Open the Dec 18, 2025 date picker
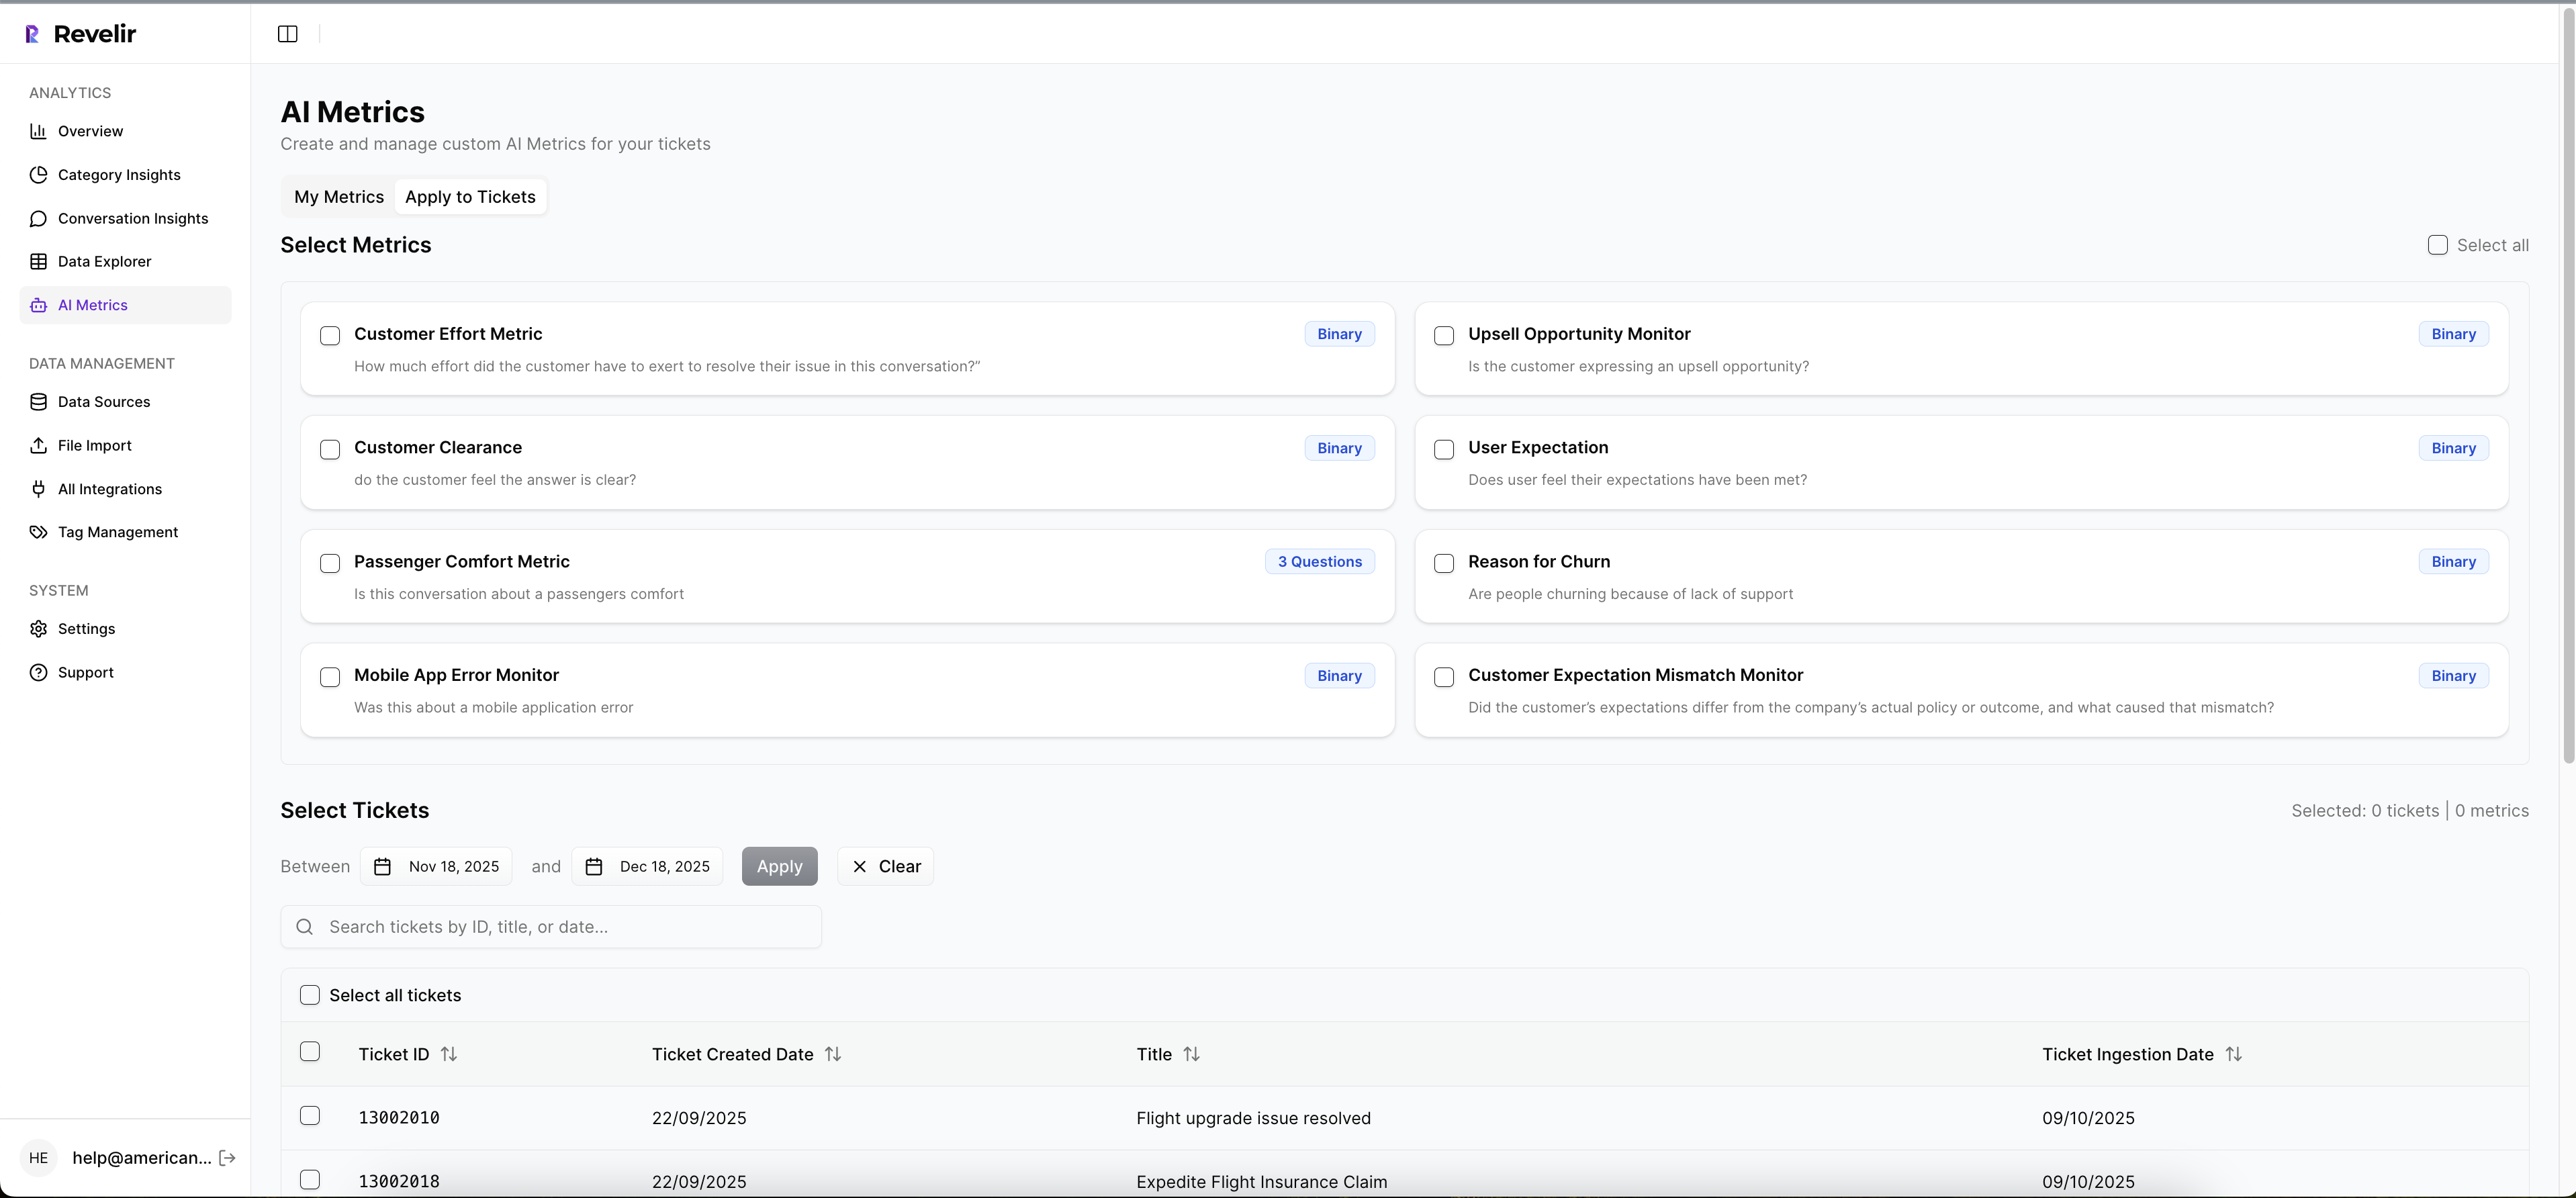This screenshot has width=2576, height=1198. pos(647,866)
